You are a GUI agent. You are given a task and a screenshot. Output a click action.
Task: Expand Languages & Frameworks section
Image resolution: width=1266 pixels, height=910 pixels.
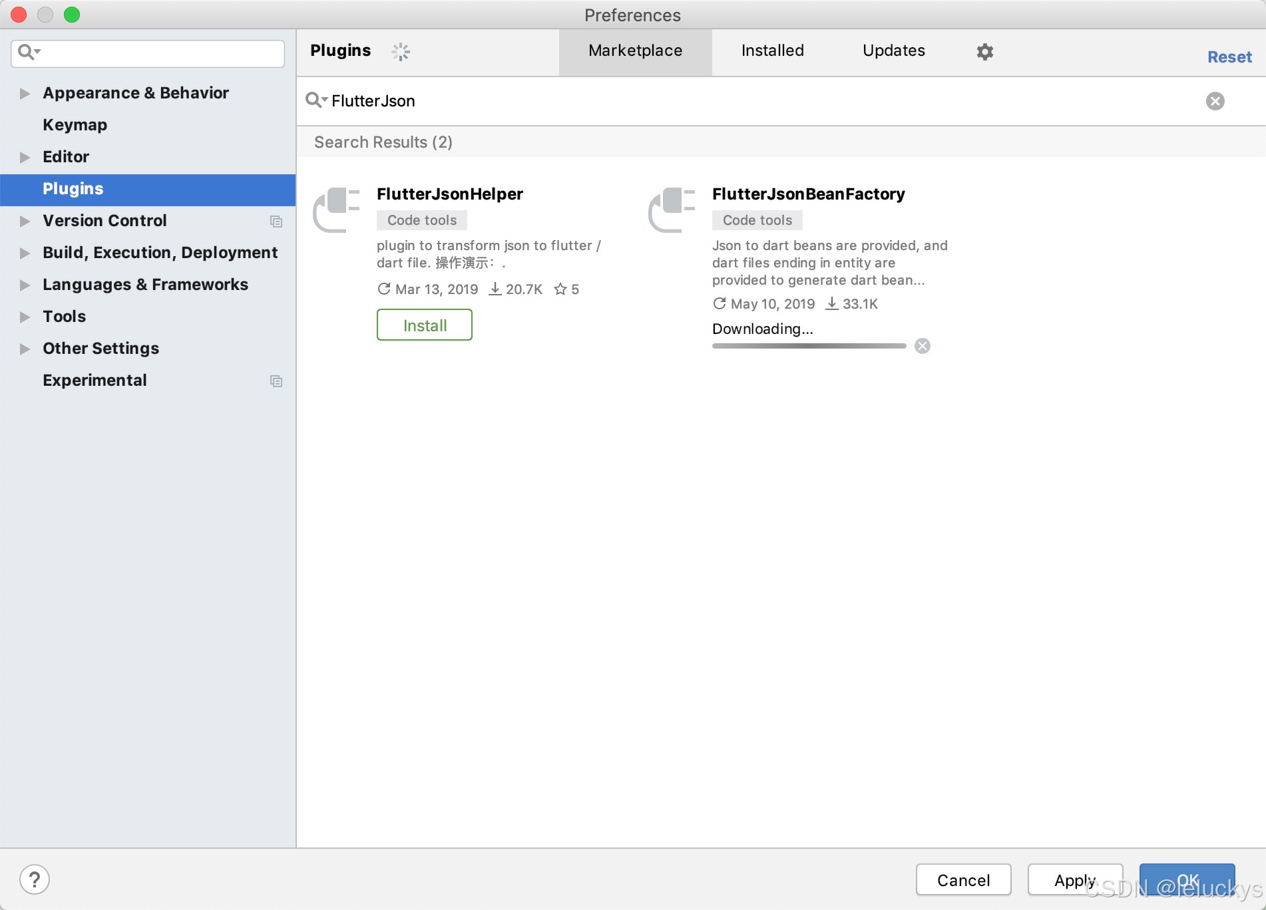[x=25, y=285]
